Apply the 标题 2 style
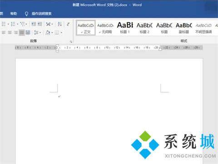The width and height of the screenshot is (218, 164). (x=144, y=28)
